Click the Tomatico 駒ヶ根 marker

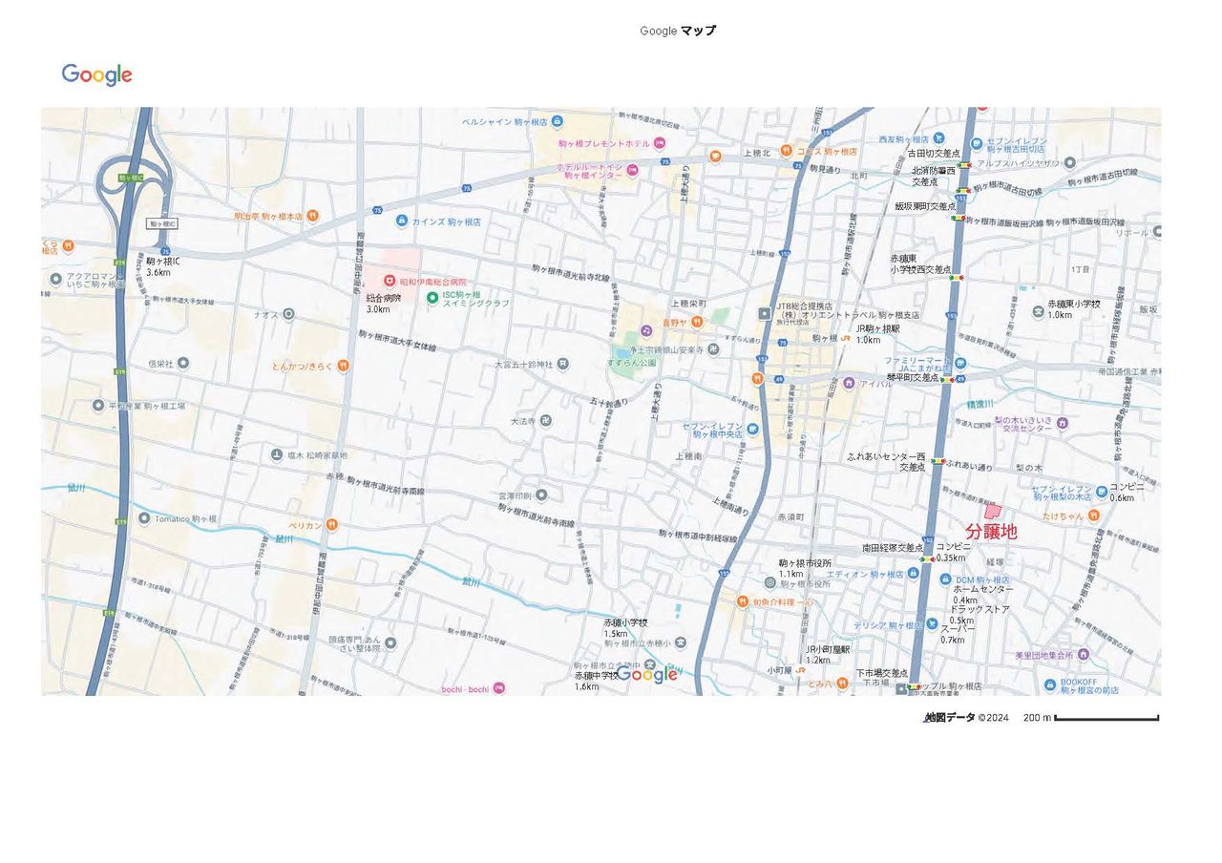(144, 518)
